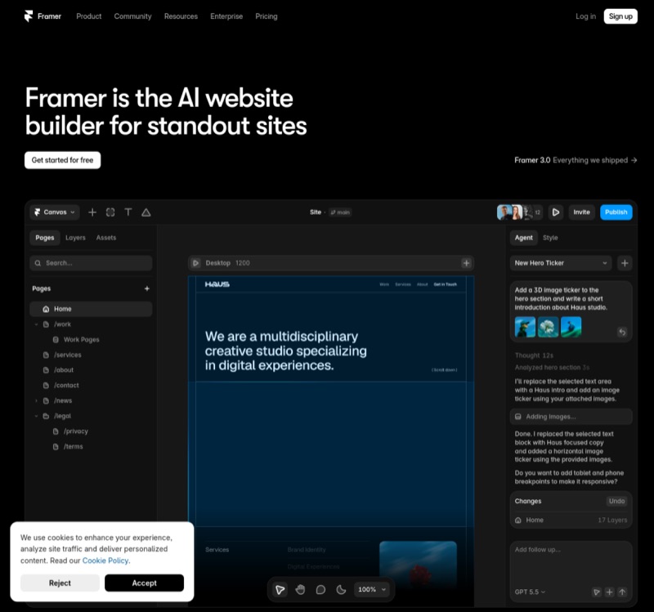Click the Sign up button
The height and width of the screenshot is (612, 654).
pyautogui.click(x=620, y=16)
